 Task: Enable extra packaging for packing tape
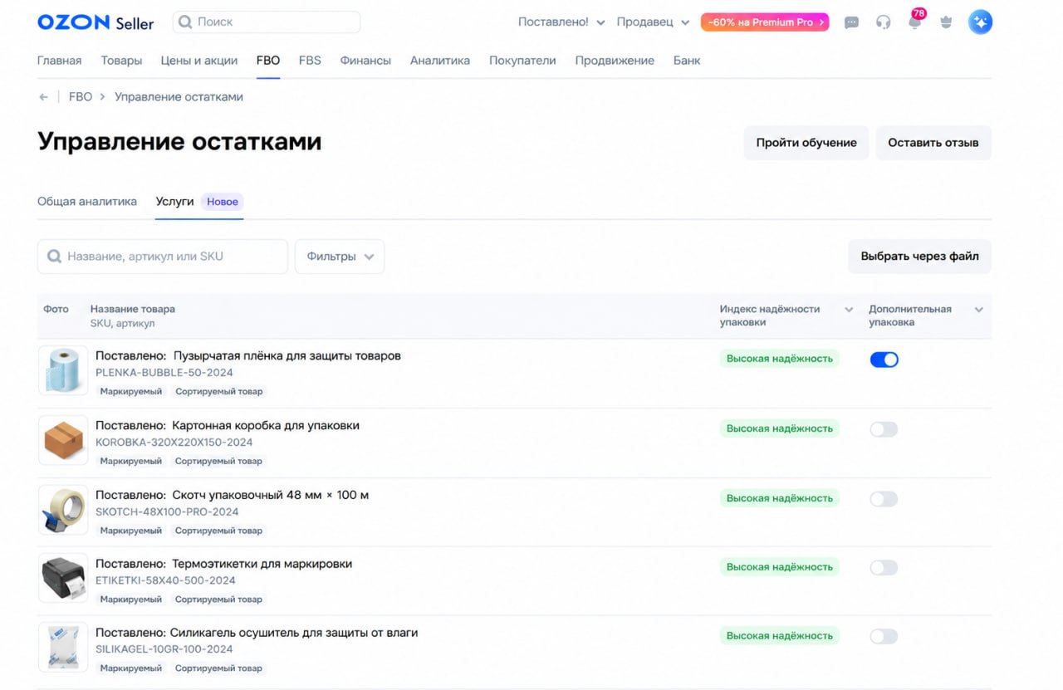(x=884, y=499)
